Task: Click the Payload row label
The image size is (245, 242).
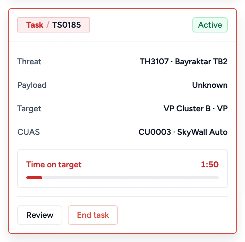Action: click(32, 85)
